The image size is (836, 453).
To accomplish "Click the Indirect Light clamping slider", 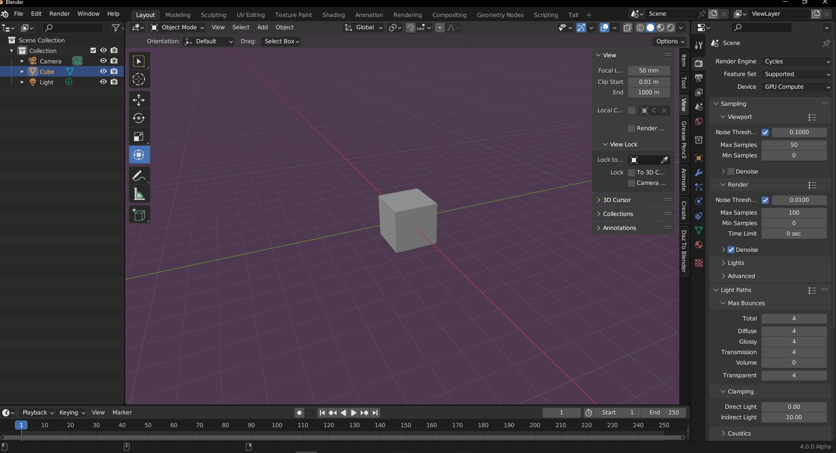I will 794,417.
